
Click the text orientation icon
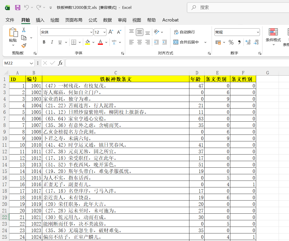tap(157, 32)
